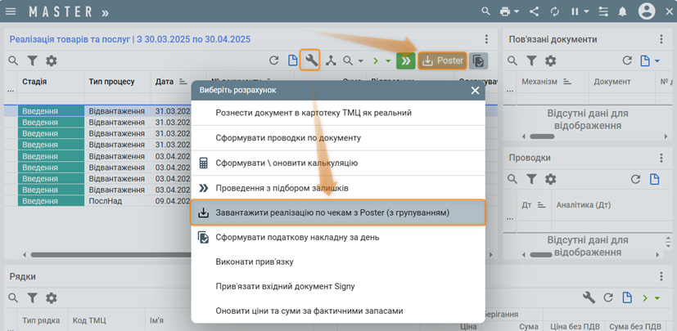The image size is (677, 331).
Task: Select Рознести документ в картотеку ТМЦ як реальний
Action: point(338,113)
